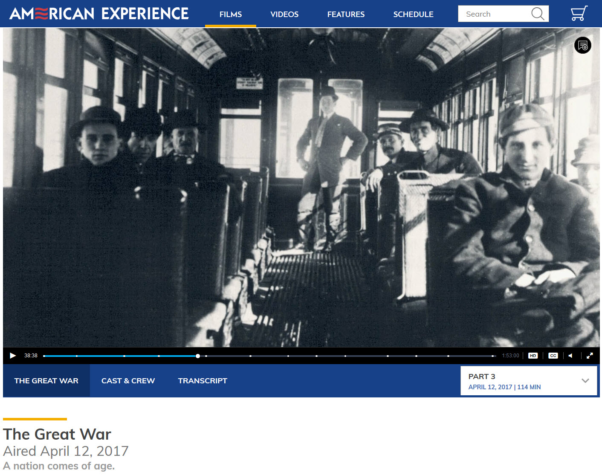Open the Videos menu
602x475 pixels.
point(284,14)
